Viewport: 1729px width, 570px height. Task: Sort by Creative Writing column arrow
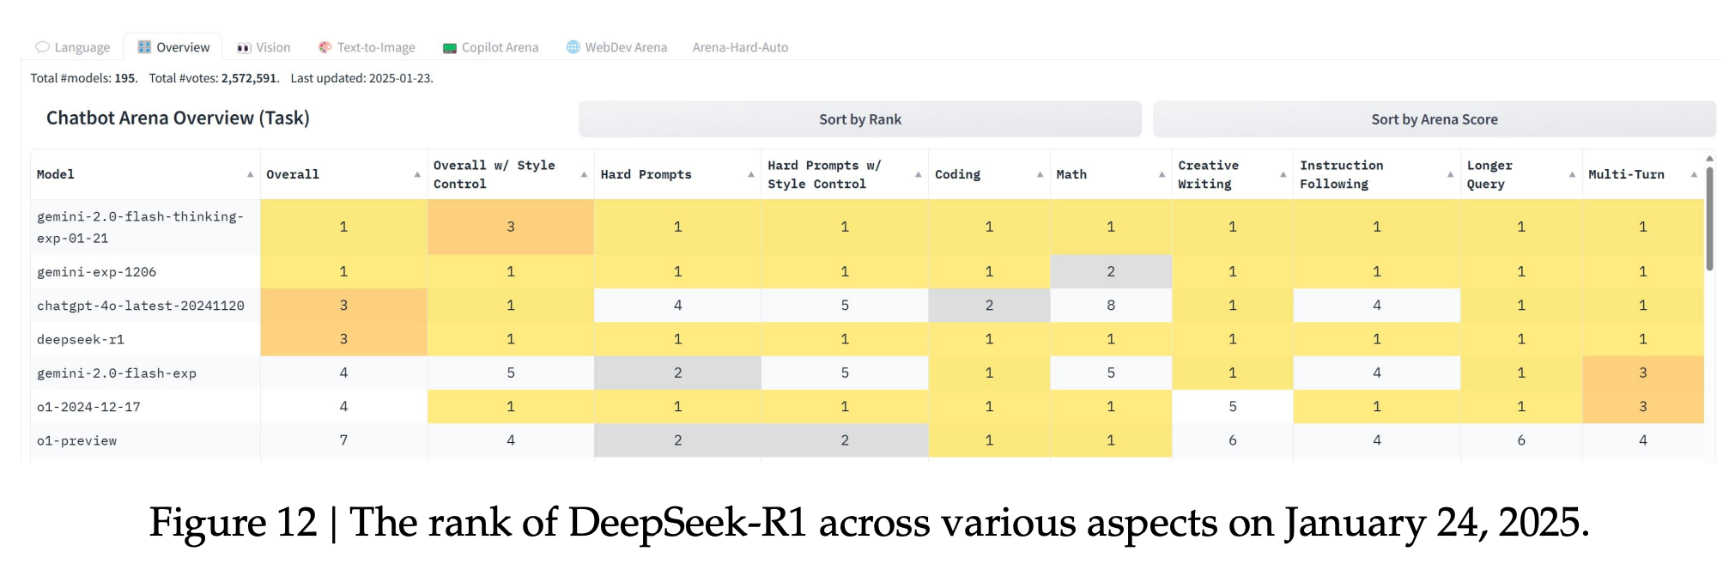[1283, 174]
